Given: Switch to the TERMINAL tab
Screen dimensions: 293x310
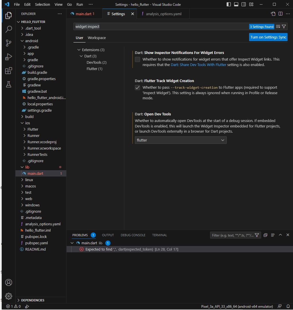Looking at the screenshot, I should (160, 235).
